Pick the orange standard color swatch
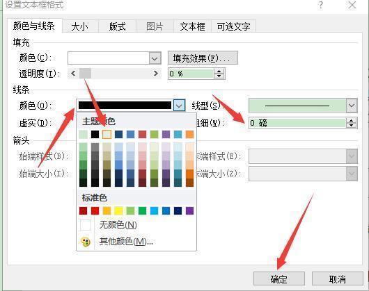Image resolution: width=369 pixels, height=291 pixels. click(107, 210)
